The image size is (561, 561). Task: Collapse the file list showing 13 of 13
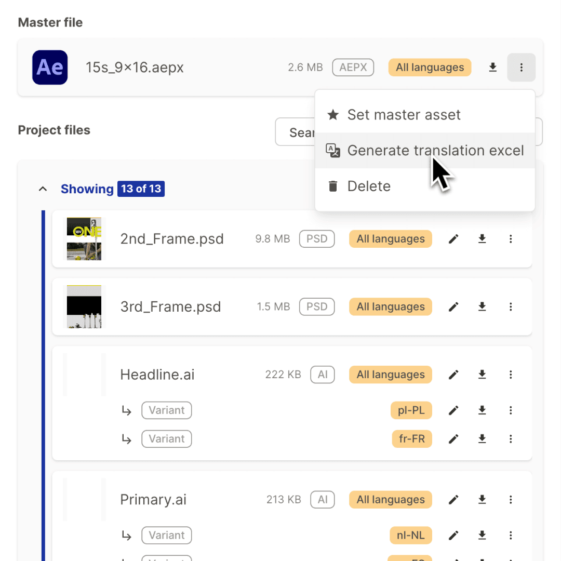click(x=43, y=189)
